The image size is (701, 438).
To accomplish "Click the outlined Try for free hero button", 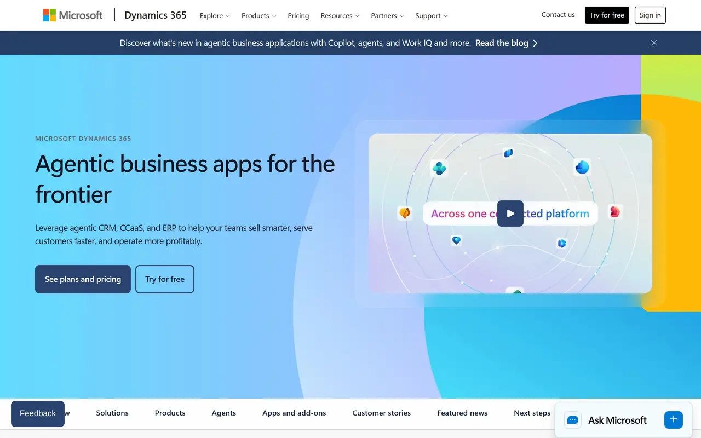I will pyautogui.click(x=165, y=279).
